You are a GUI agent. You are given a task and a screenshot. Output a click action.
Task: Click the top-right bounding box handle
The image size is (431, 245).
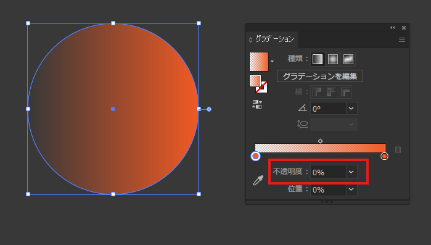199,23
